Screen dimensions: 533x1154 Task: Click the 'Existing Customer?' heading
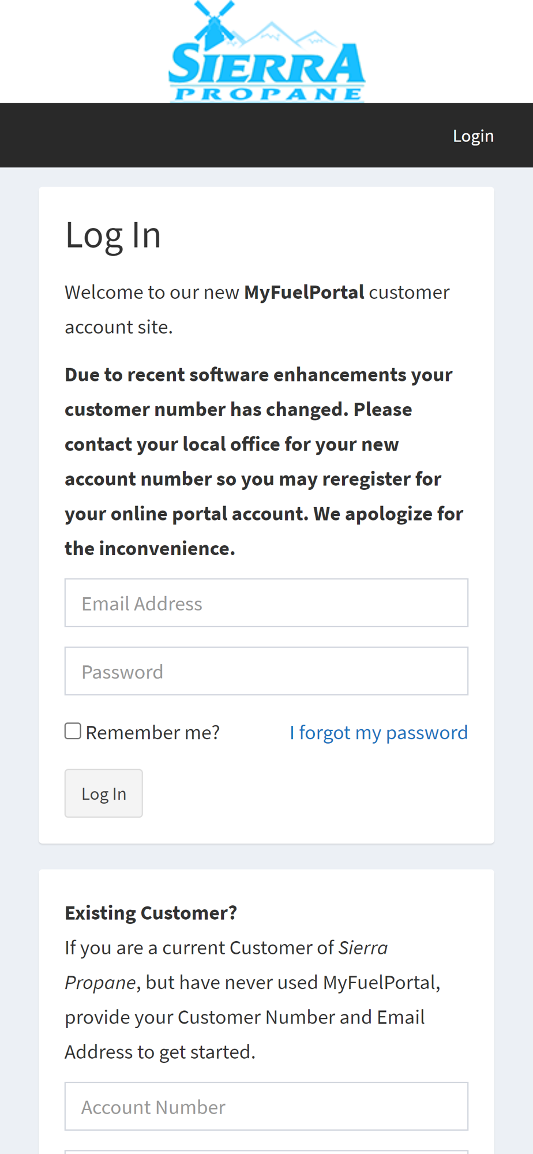[151, 913]
